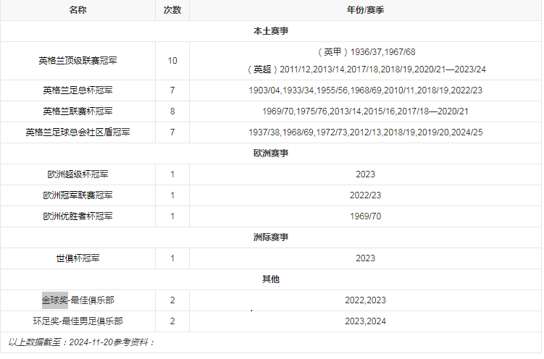The image size is (544, 359).
Task: Click the 名称 column header
Action: (78, 10)
